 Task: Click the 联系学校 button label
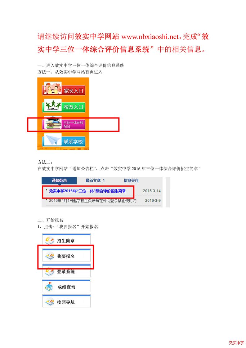tap(73, 141)
